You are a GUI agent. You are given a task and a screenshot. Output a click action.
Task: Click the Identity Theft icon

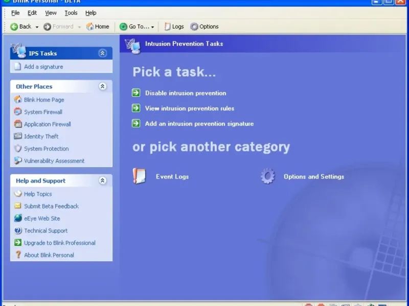[x=18, y=136]
